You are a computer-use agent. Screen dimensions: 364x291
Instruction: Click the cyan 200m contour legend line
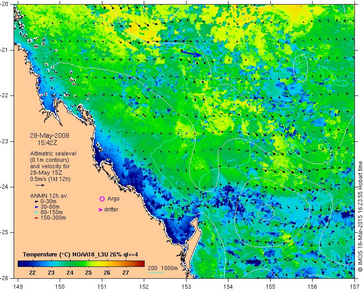tap(156, 272)
